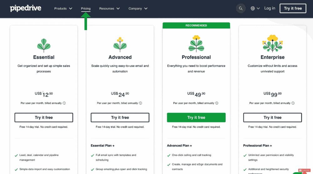Image resolution: width=313 pixels, height=174 pixels.
Task: Go to the Pricing nav item
Action: pos(86,8)
